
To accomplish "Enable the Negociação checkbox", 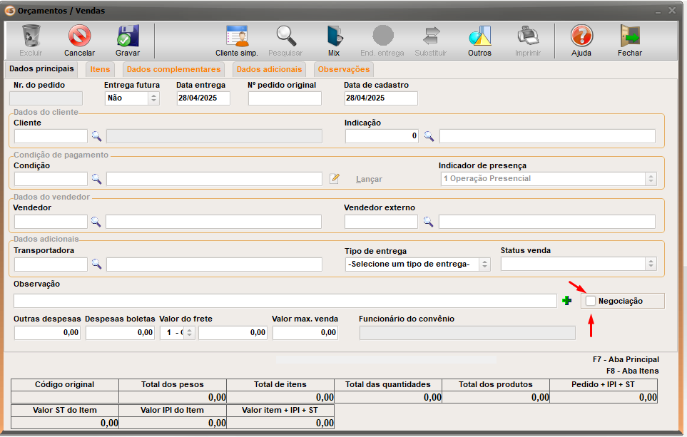I will click(x=591, y=301).
